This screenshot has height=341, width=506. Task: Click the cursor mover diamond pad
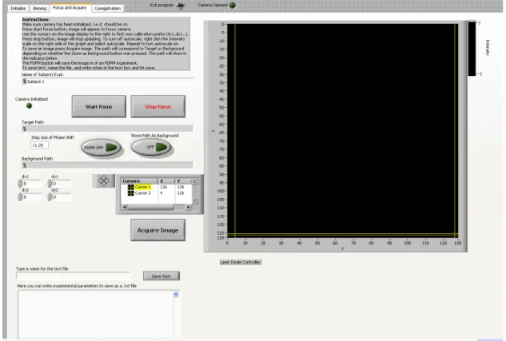click(x=104, y=180)
